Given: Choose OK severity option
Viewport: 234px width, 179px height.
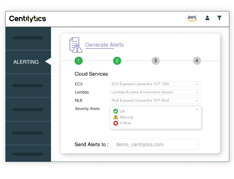Looking at the screenshot, I should click(x=123, y=111).
